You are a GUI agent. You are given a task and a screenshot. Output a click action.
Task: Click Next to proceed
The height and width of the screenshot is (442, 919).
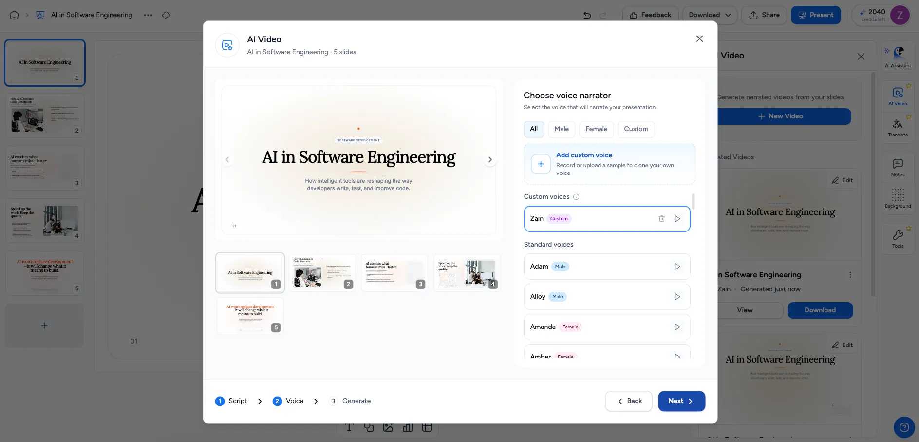click(x=681, y=401)
